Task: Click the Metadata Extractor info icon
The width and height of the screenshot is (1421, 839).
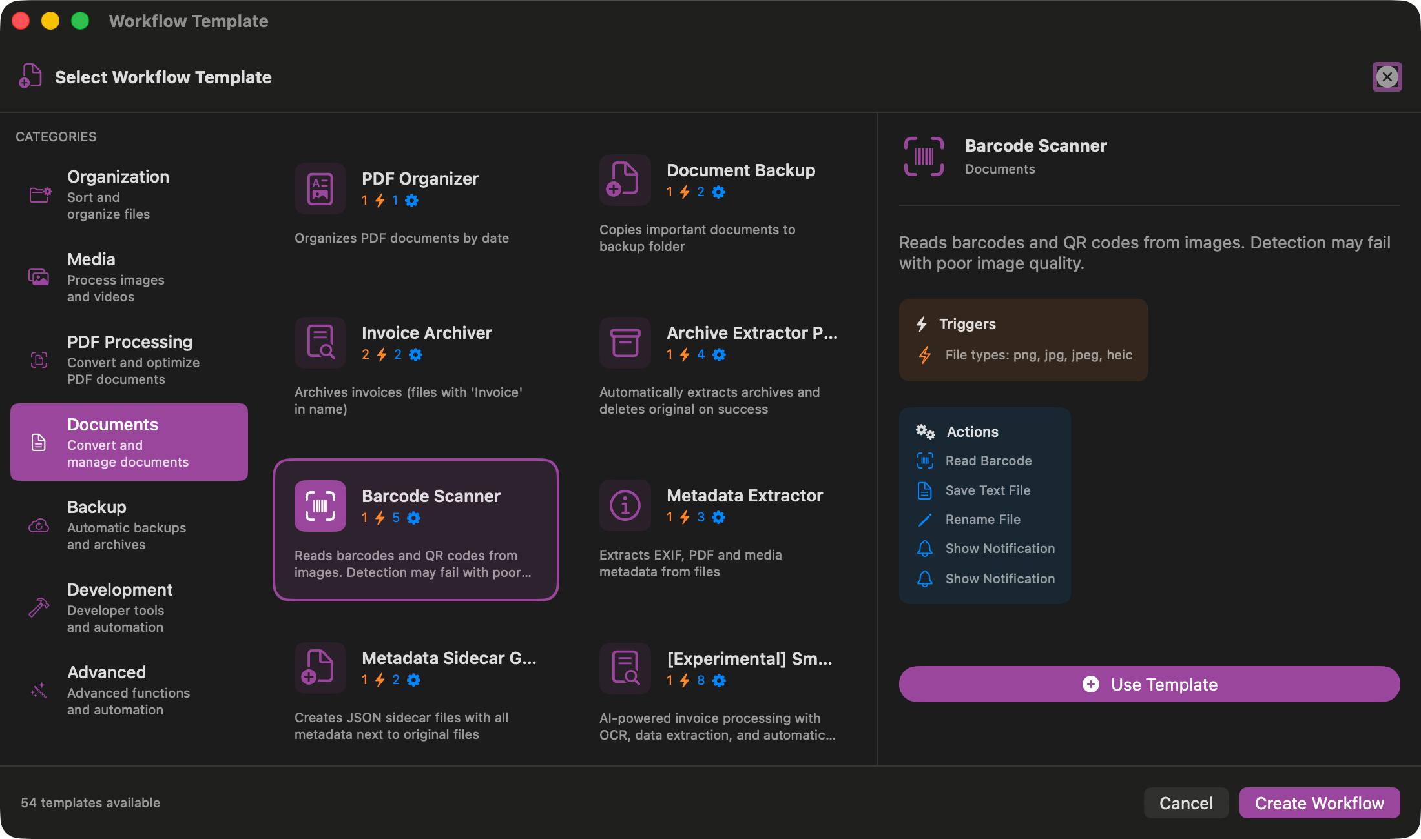Action: pyautogui.click(x=625, y=505)
